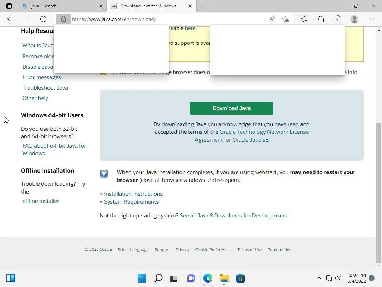Open the Installation Instructions link
The width and height of the screenshot is (382, 287).
tap(133, 194)
